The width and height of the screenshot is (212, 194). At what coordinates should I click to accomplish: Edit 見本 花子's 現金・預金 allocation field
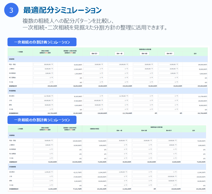point(93,64)
